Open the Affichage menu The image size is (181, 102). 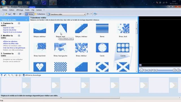coord(20,10)
